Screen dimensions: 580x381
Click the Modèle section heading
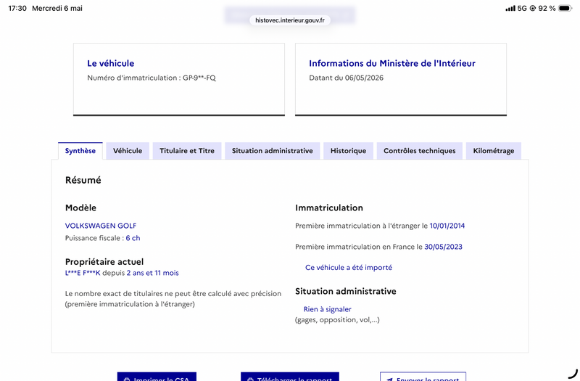[x=80, y=208]
